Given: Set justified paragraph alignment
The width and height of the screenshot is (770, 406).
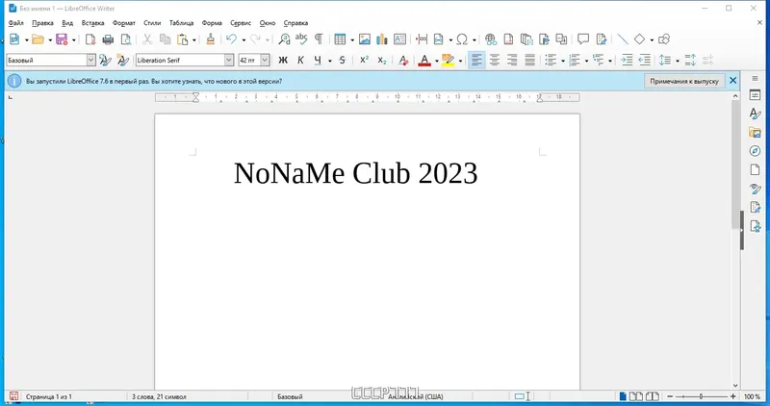Looking at the screenshot, I should (x=530, y=61).
